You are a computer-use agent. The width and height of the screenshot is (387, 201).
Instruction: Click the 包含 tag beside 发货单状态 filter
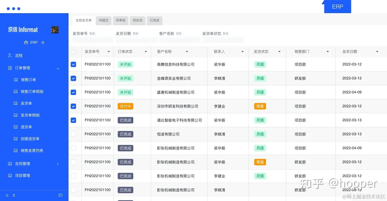(225, 34)
